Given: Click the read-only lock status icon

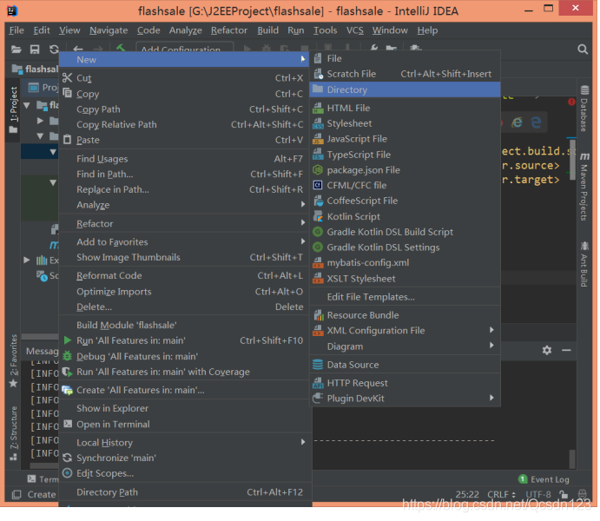Looking at the screenshot, I should [x=563, y=494].
